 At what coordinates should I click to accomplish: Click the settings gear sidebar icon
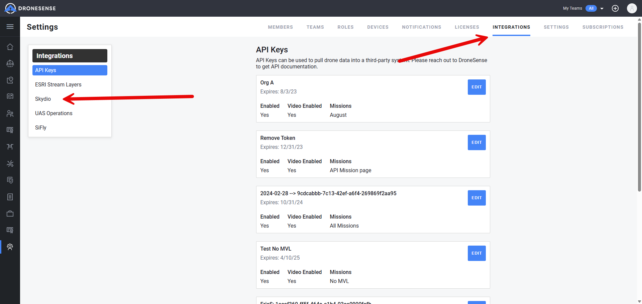tap(10, 247)
